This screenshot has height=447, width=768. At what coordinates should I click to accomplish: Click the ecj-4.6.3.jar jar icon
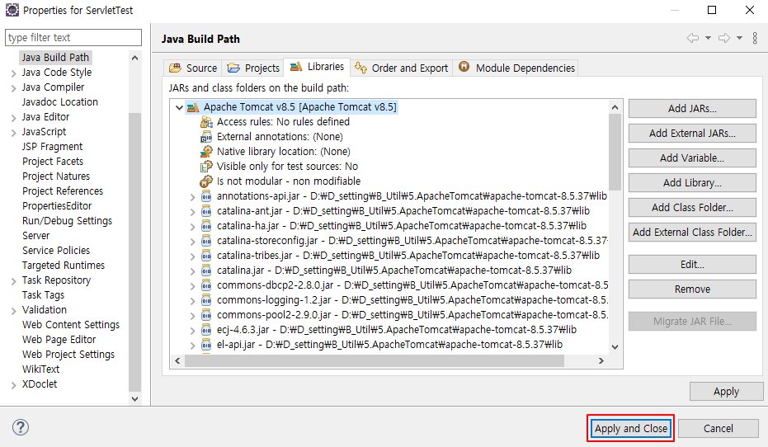tap(206, 330)
